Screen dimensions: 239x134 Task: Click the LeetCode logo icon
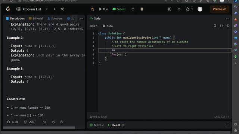point(8,9)
